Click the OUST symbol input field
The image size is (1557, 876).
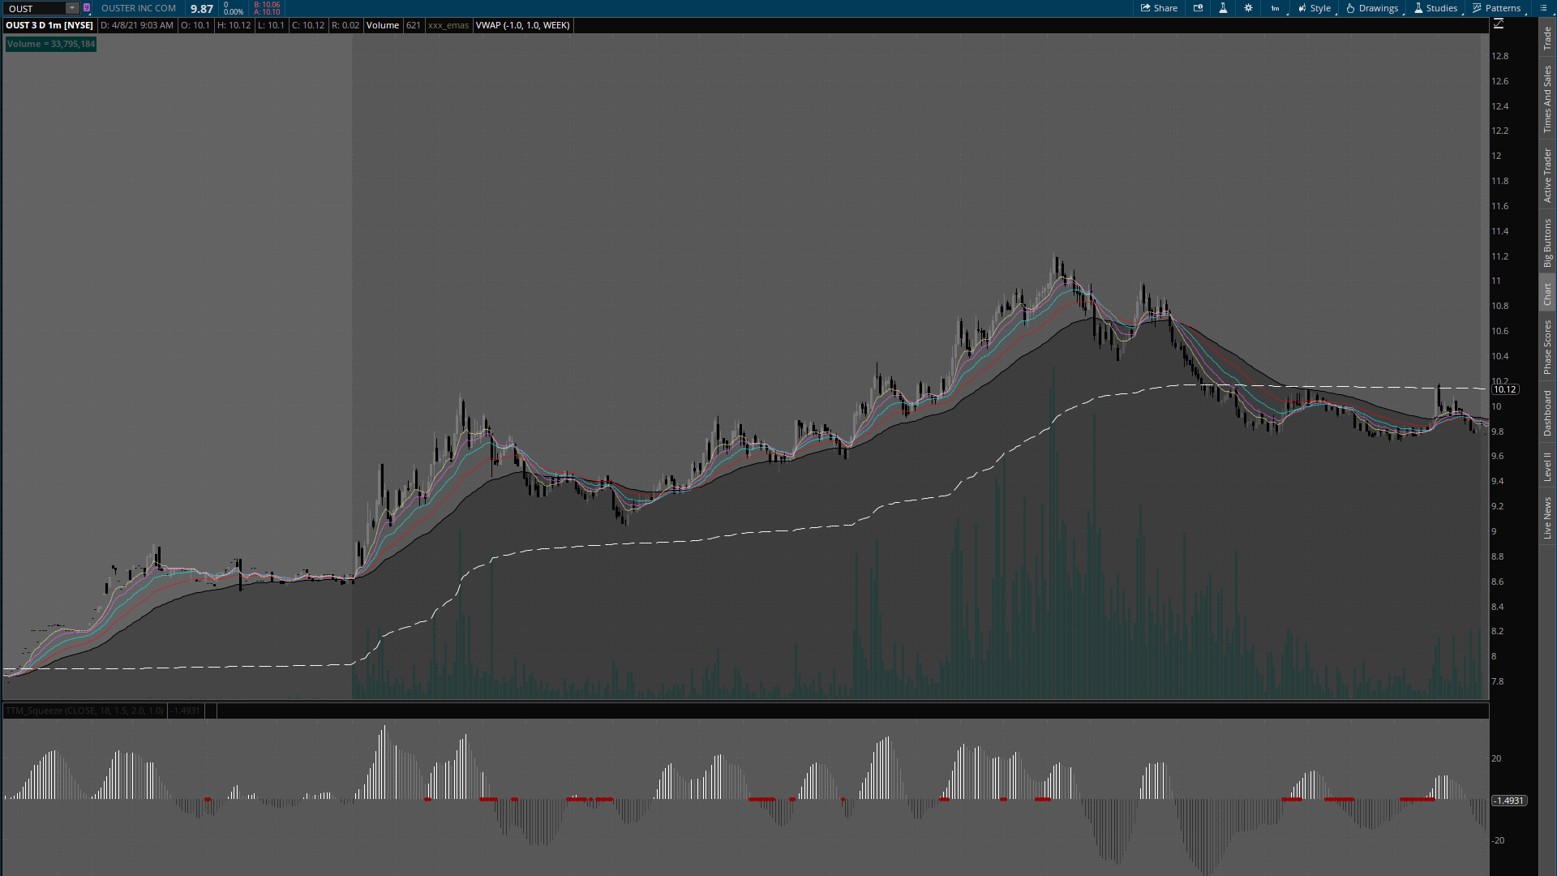click(34, 8)
